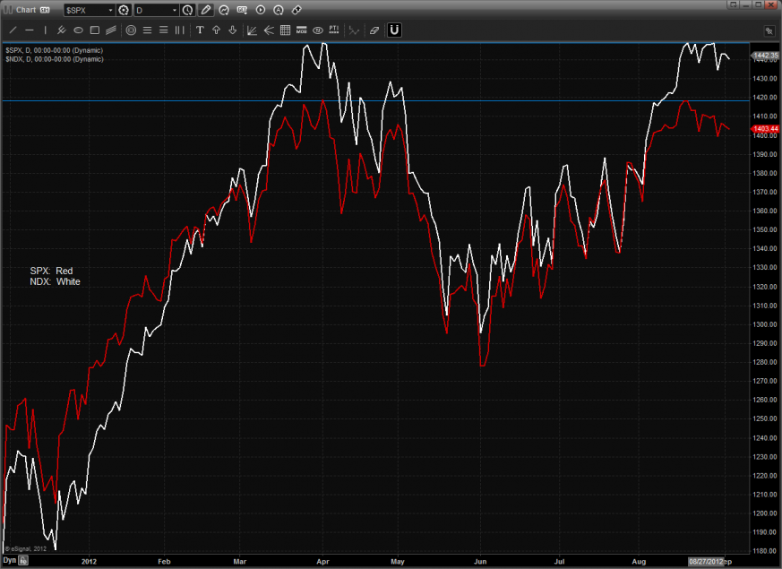Select the Gann grid box tool

(x=285, y=30)
